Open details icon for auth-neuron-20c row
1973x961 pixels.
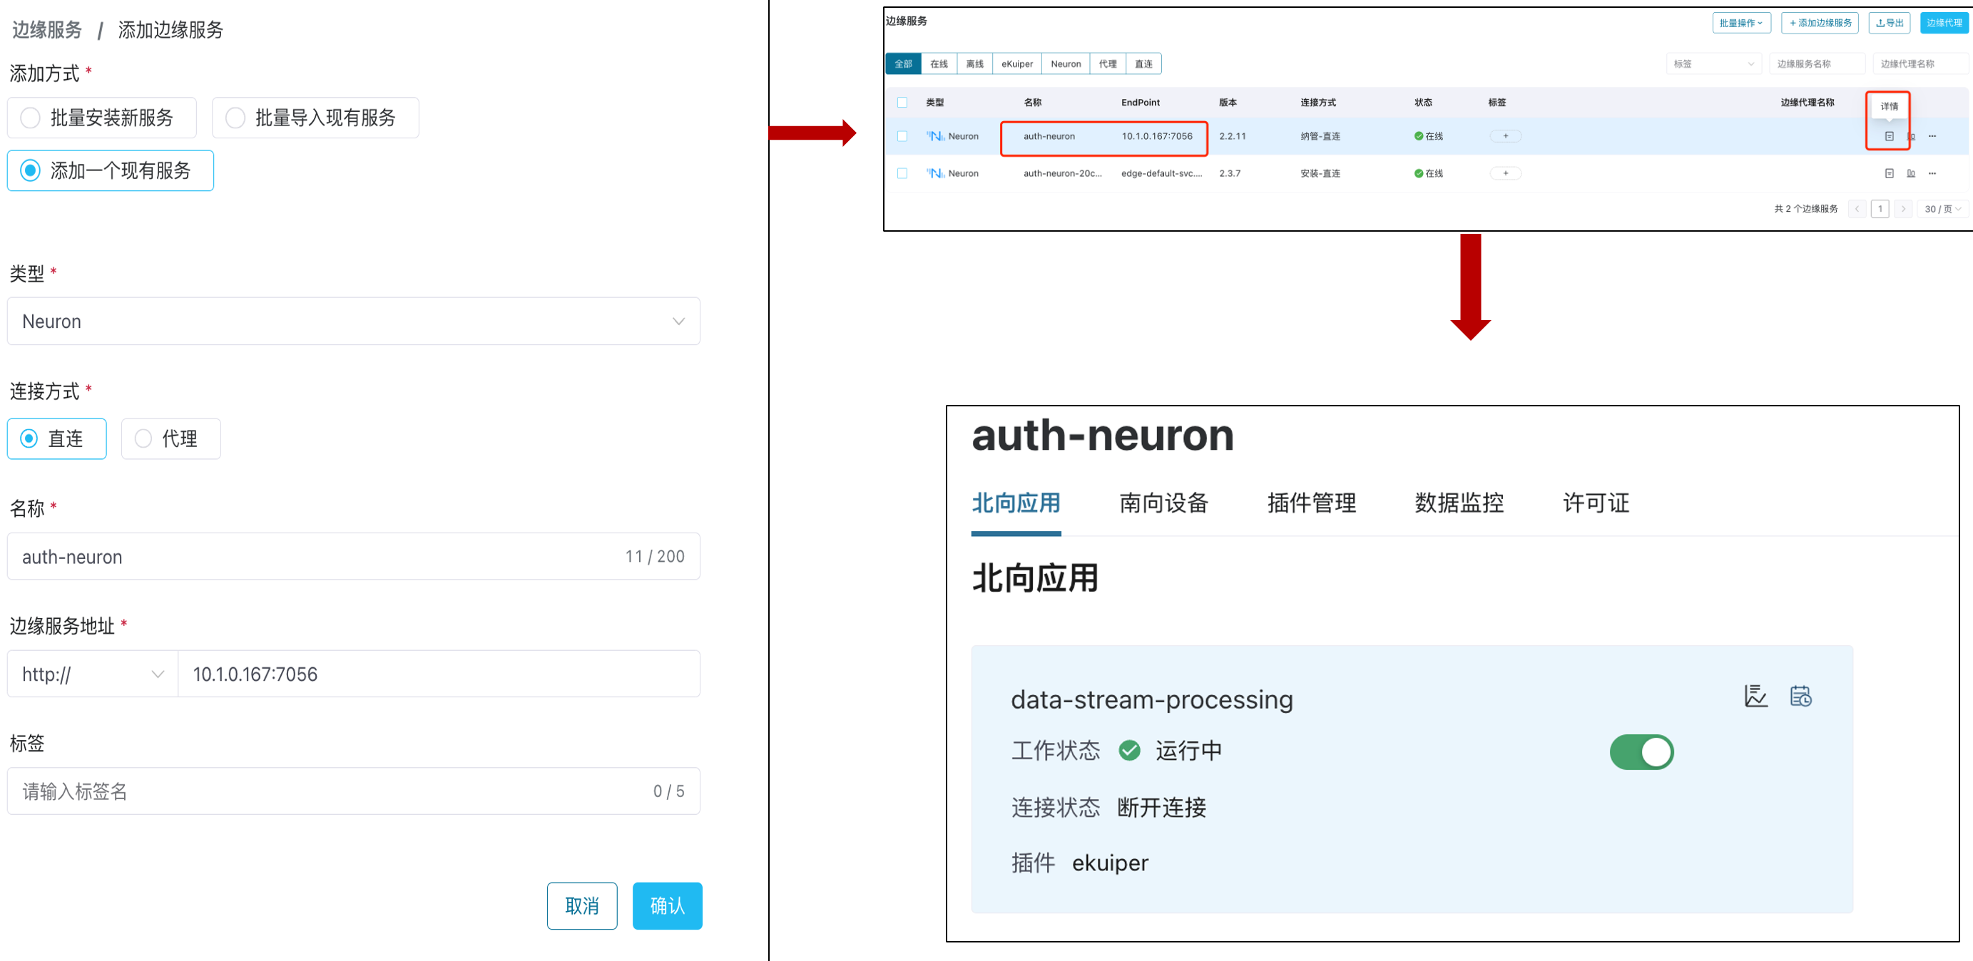(x=1889, y=174)
